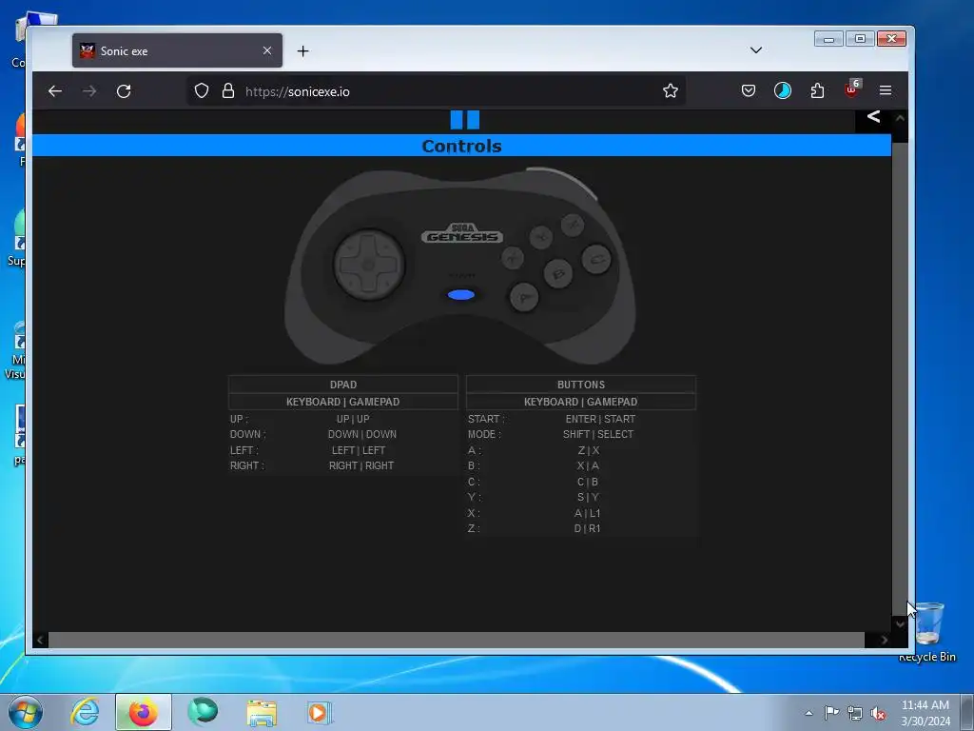974x731 pixels.
Task: Click the 'ENTER | START' mapping text
Action: click(x=600, y=419)
